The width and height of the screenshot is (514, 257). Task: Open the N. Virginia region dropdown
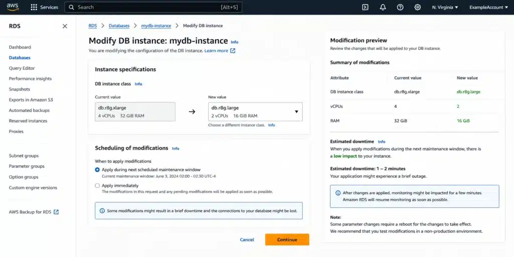(x=445, y=7)
